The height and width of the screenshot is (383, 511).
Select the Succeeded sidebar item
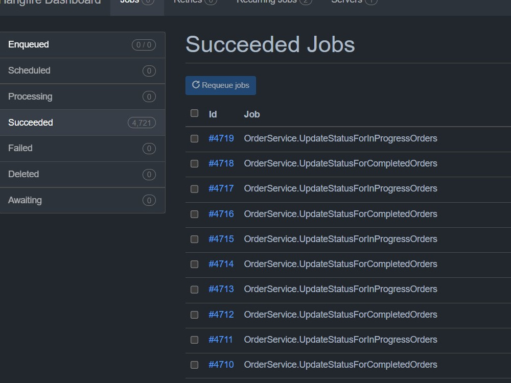point(82,123)
